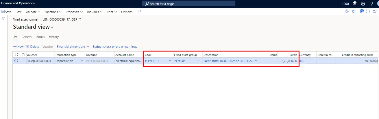Open the Depreciation transaction type dropdown
The height and width of the screenshot is (119, 379).
pyautogui.click(x=82, y=61)
